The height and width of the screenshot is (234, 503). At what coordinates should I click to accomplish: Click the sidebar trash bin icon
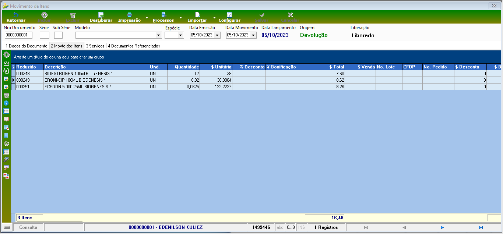(x=6, y=95)
